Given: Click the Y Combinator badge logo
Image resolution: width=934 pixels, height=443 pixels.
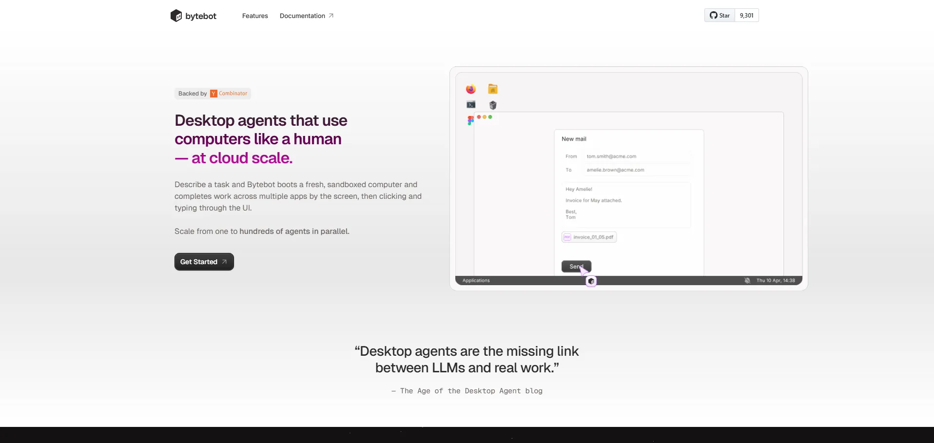Looking at the screenshot, I should pyautogui.click(x=214, y=94).
